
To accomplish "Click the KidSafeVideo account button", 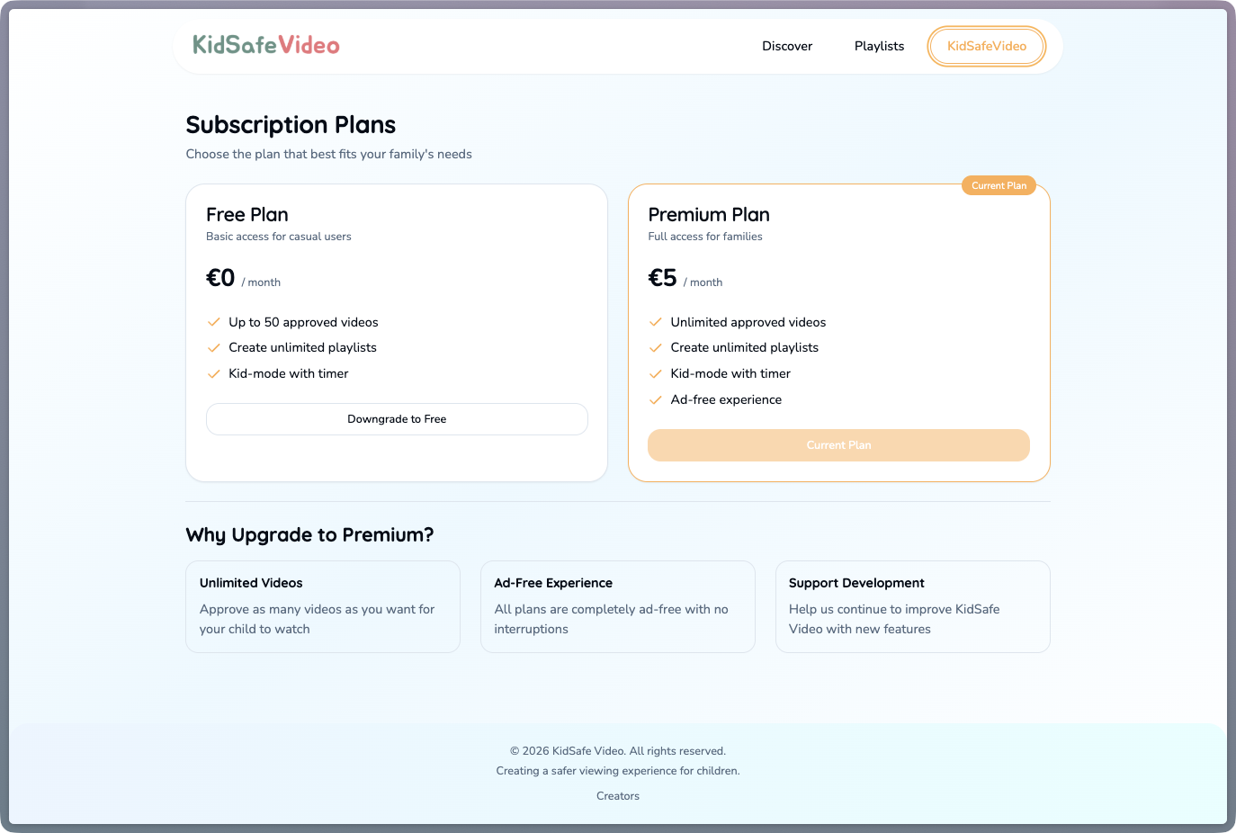I will tap(987, 46).
